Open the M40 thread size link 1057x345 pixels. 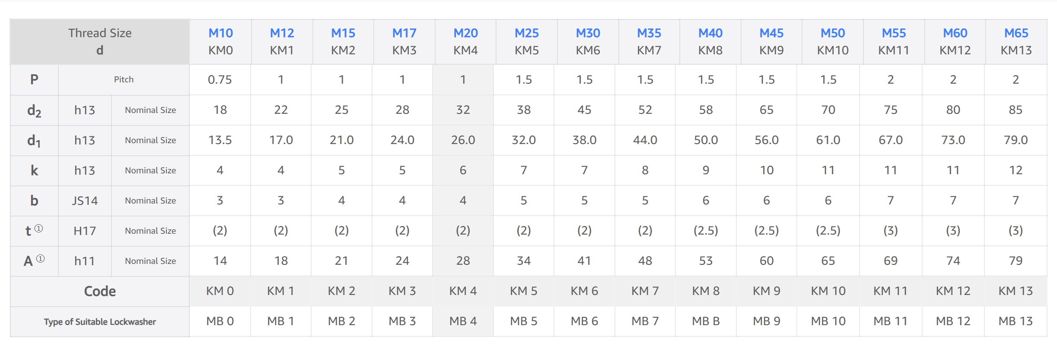click(710, 33)
